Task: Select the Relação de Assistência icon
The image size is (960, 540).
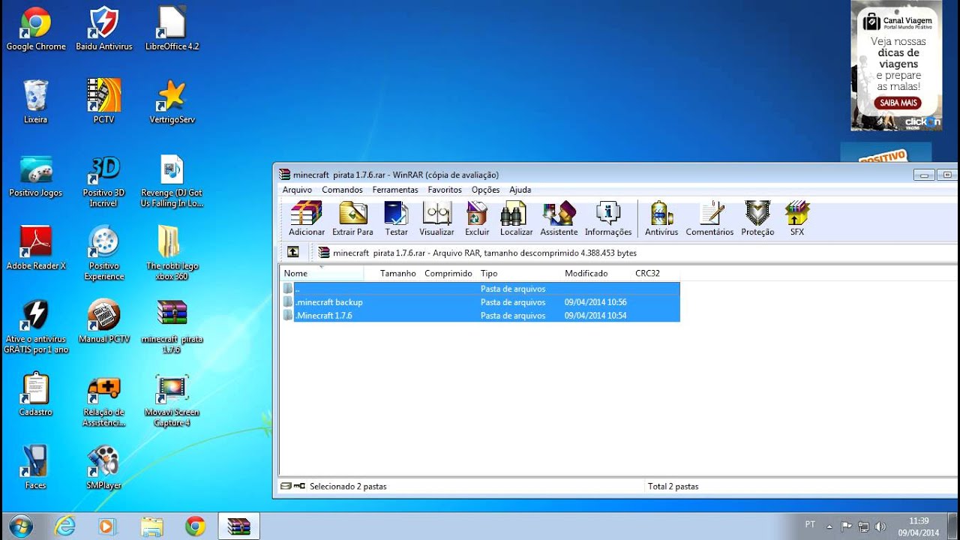Action: pos(103,400)
